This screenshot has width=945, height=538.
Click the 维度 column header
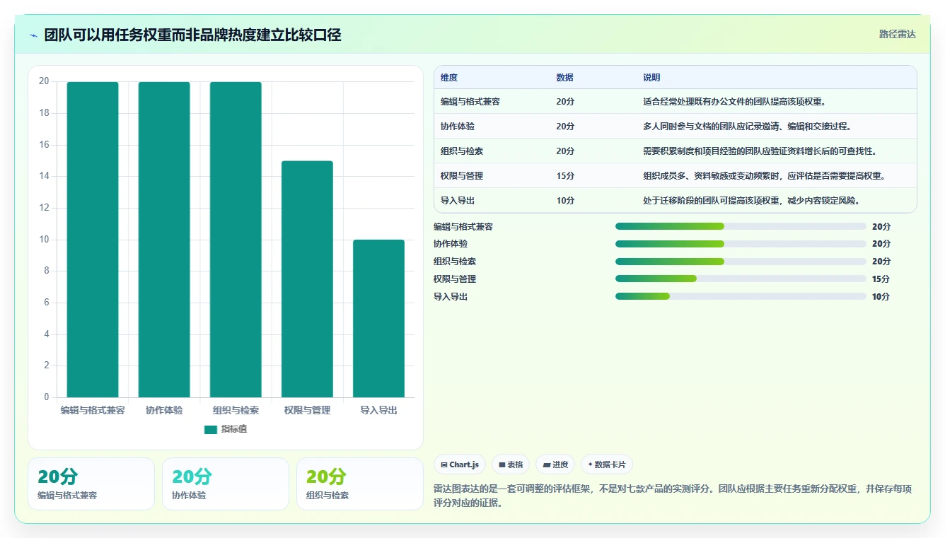point(449,78)
